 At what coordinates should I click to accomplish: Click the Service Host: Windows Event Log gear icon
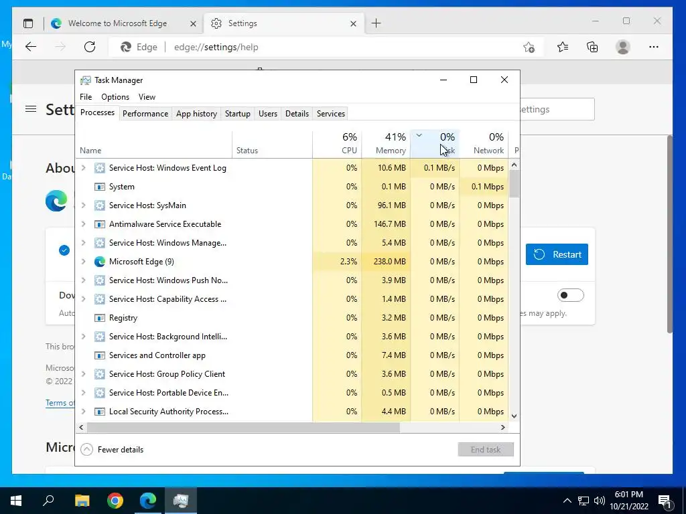click(100, 168)
